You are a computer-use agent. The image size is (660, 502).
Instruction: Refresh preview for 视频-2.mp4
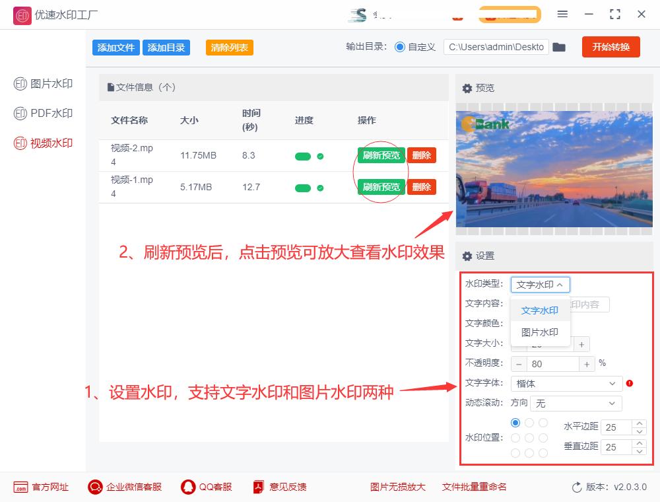(380, 155)
